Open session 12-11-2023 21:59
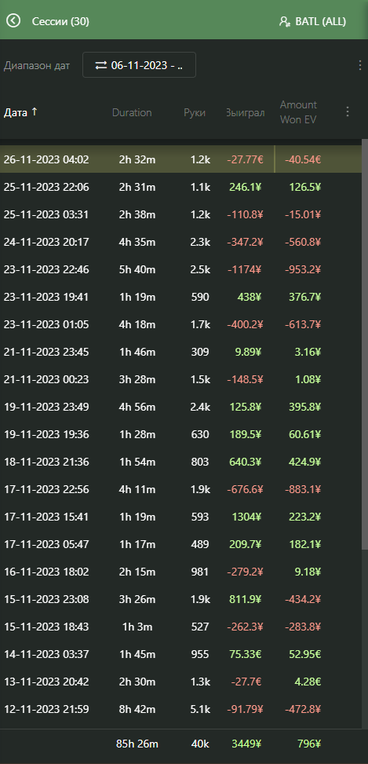368x764 pixels. 181,709
